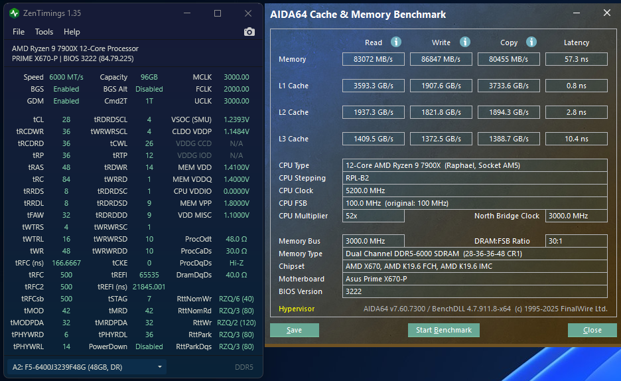Click the RttWr value RZQ/2 (120)
The image size is (621, 381).
[236, 323]
